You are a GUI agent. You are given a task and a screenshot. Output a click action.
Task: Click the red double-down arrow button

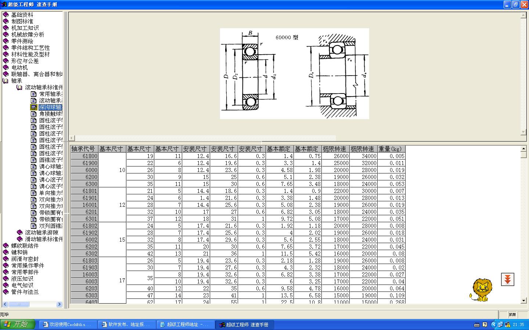507,279
